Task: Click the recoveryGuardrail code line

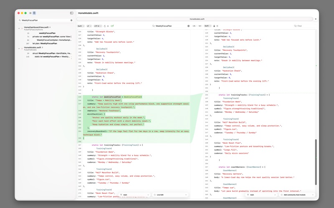Action: point(138,131)
